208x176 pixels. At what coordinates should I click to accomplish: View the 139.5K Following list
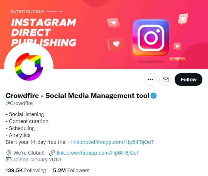point(26,170)
